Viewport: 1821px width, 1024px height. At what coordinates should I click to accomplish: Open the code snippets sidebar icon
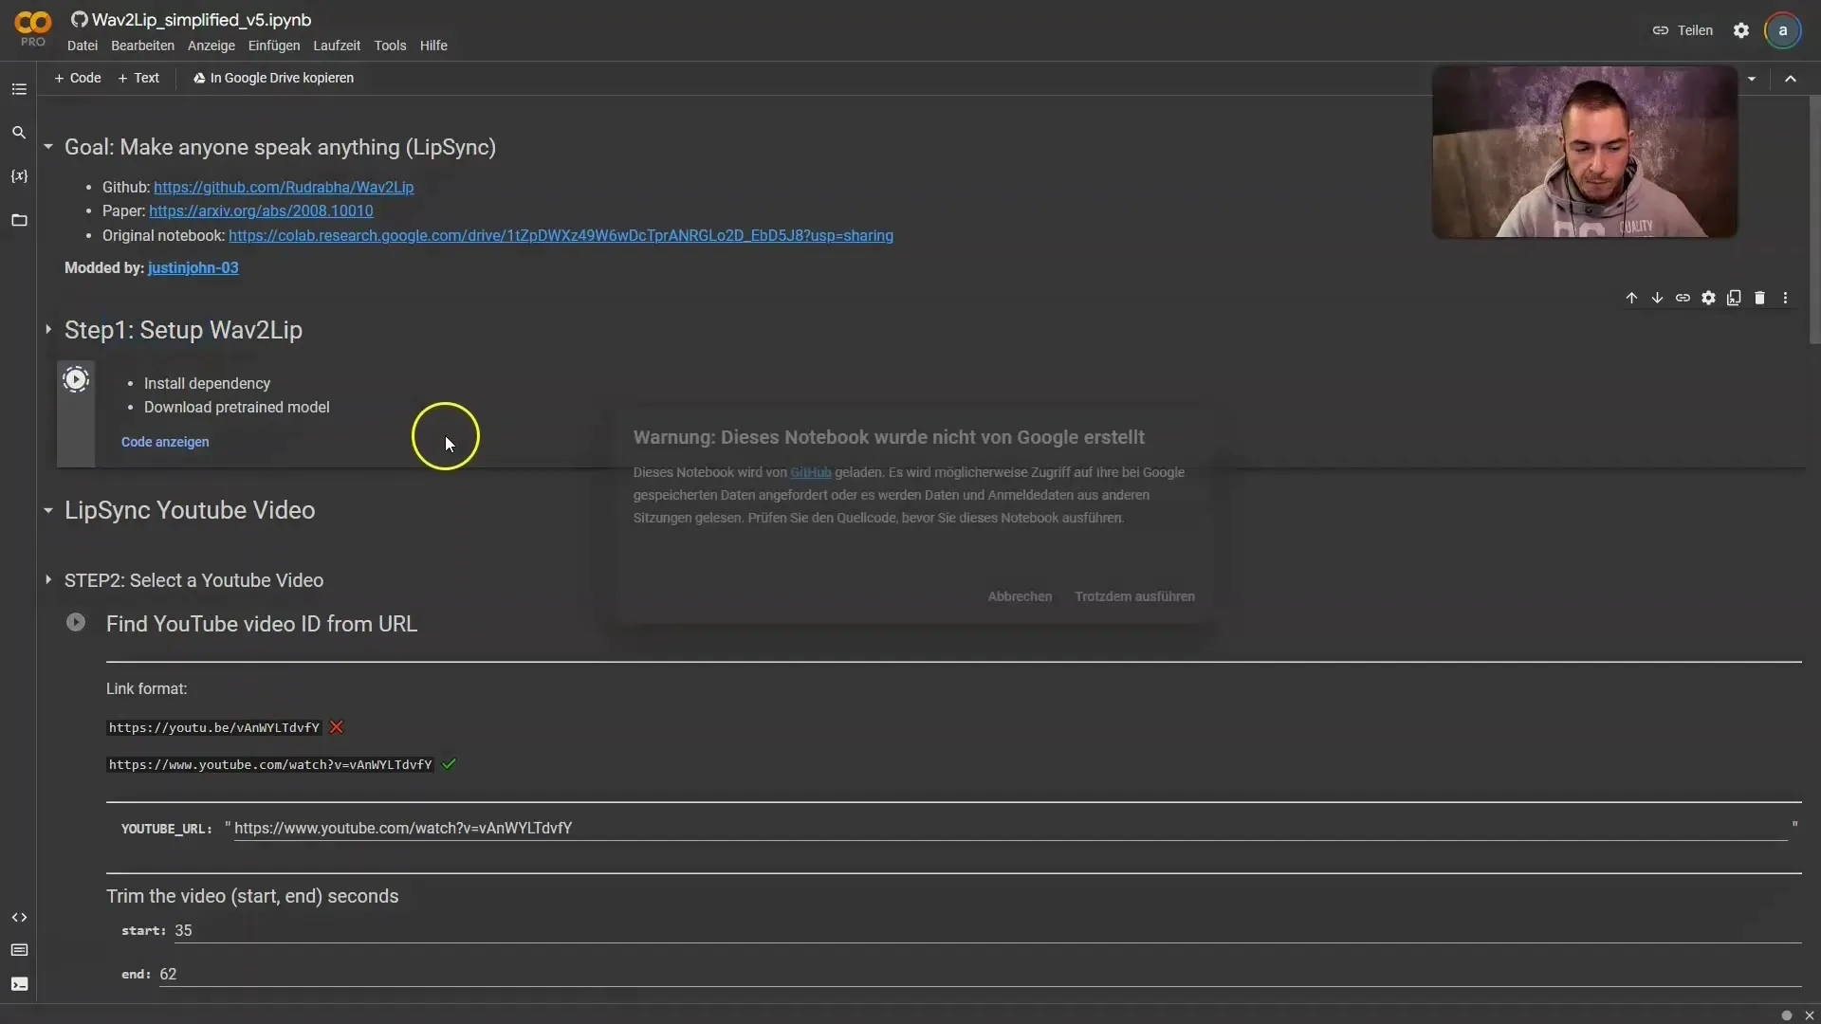19,918
